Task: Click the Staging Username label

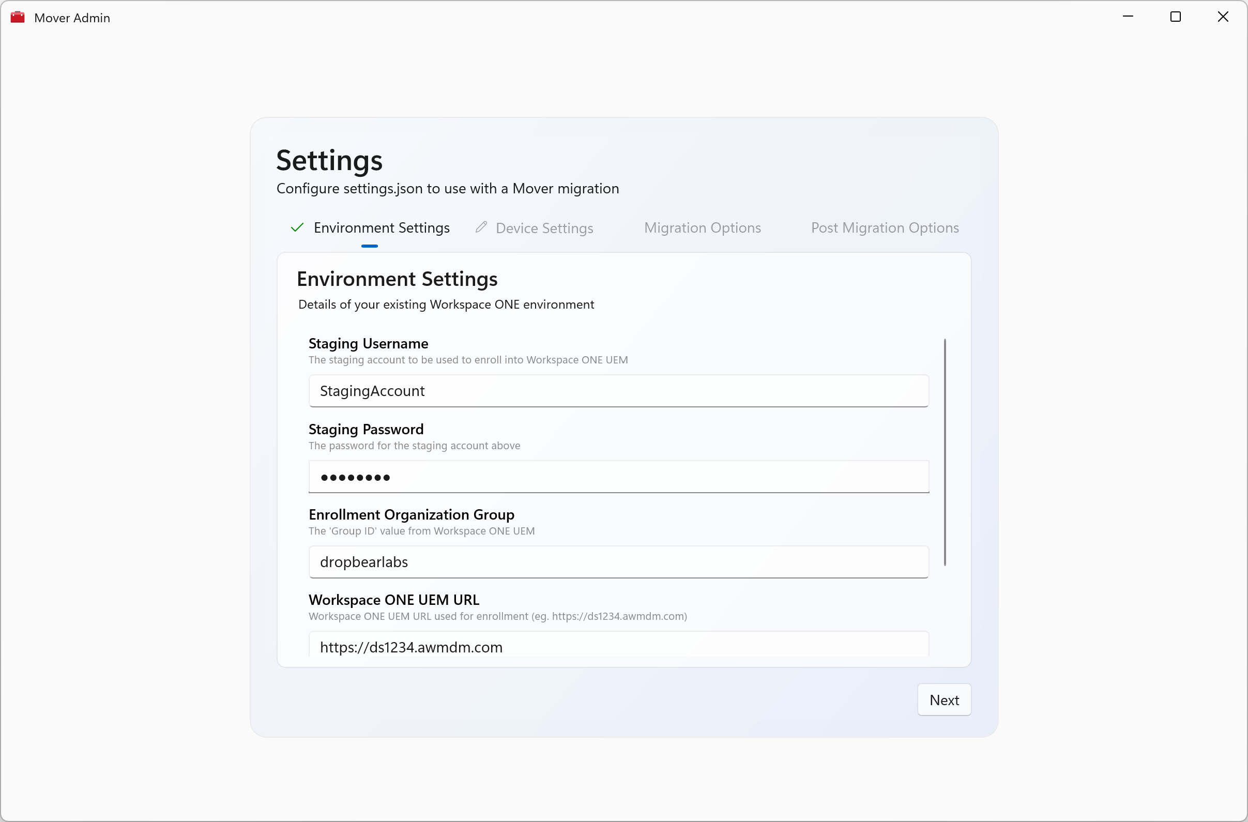Action: point(368,344)
